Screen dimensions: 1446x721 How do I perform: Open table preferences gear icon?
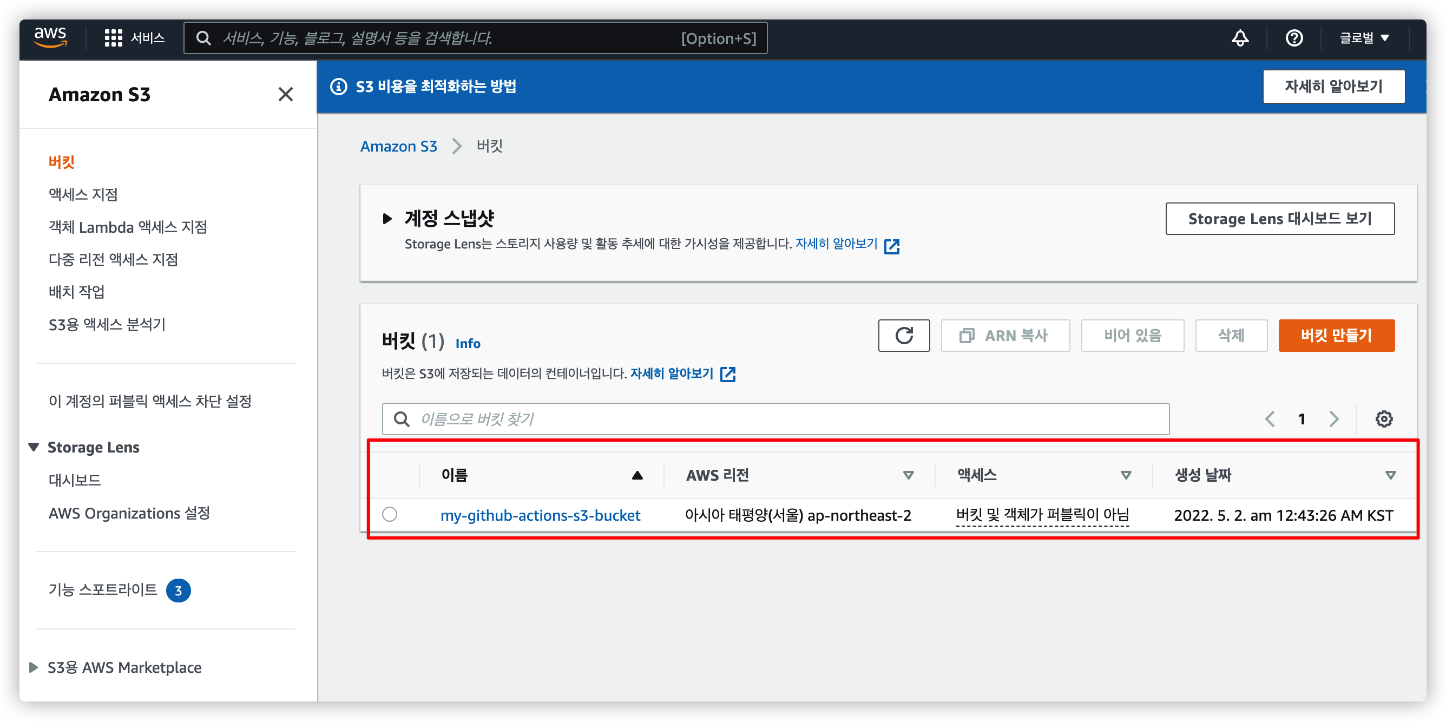pos(1383,418)
